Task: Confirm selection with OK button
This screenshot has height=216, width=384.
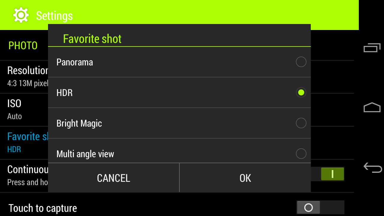Action: pos(245,178)
